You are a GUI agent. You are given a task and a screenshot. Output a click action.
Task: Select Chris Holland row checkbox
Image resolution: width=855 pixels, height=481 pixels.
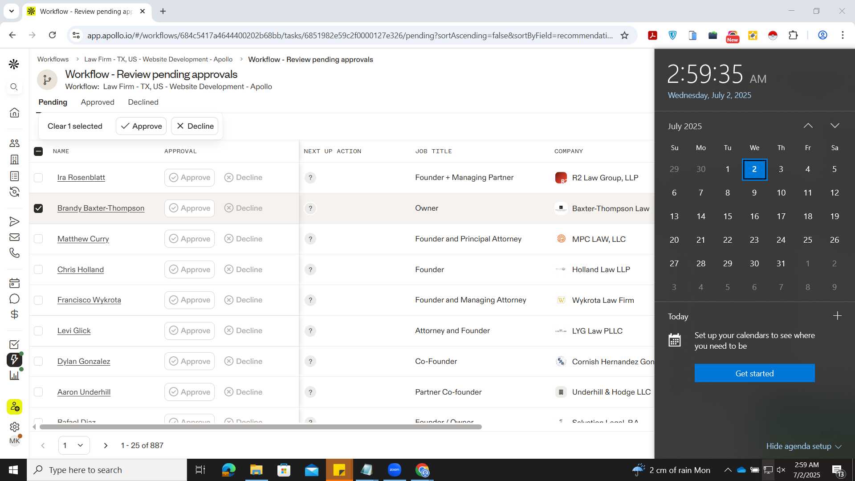click(x=38, y=269)
